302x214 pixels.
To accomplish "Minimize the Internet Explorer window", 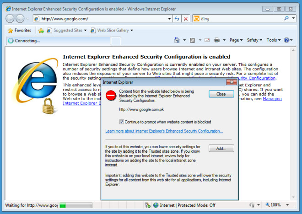I will coord(268,9).
